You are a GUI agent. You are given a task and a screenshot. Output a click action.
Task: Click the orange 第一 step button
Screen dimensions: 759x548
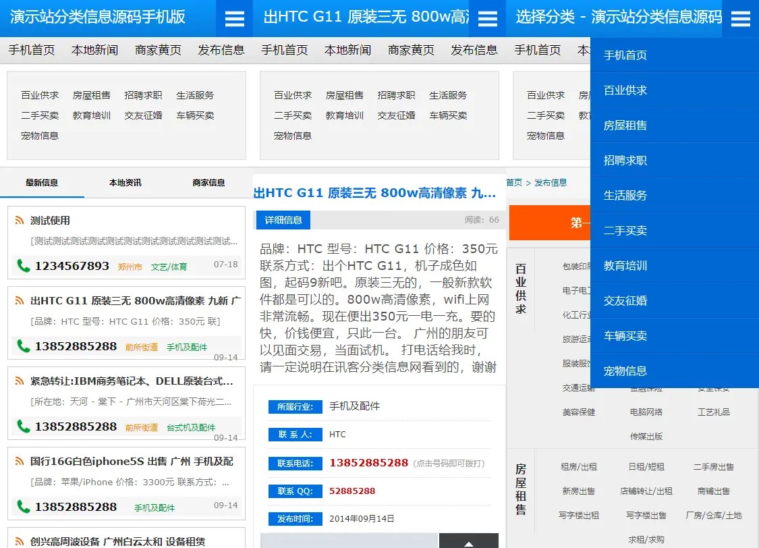point(550,223)
